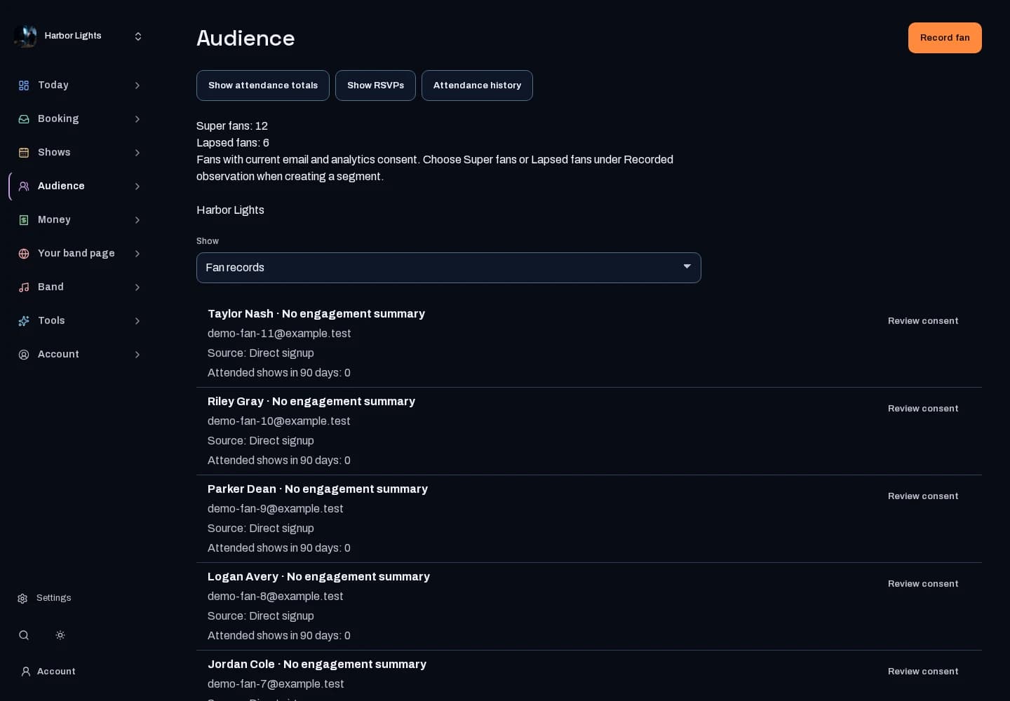Click the Tools sparkle icon
This screenshot has height=701, width=1010.
24,321
